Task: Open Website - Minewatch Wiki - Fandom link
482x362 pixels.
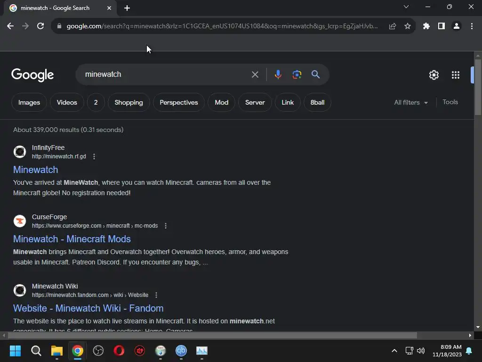Action: click(x=88, y=308)
